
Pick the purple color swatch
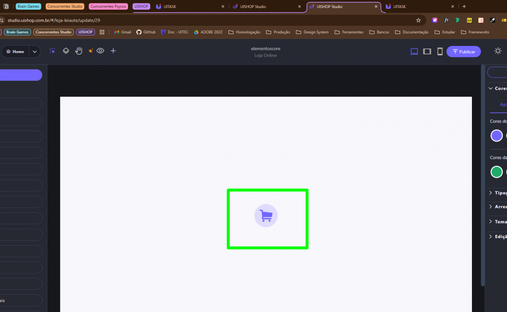pyautogui.click(x=496, y=136)
